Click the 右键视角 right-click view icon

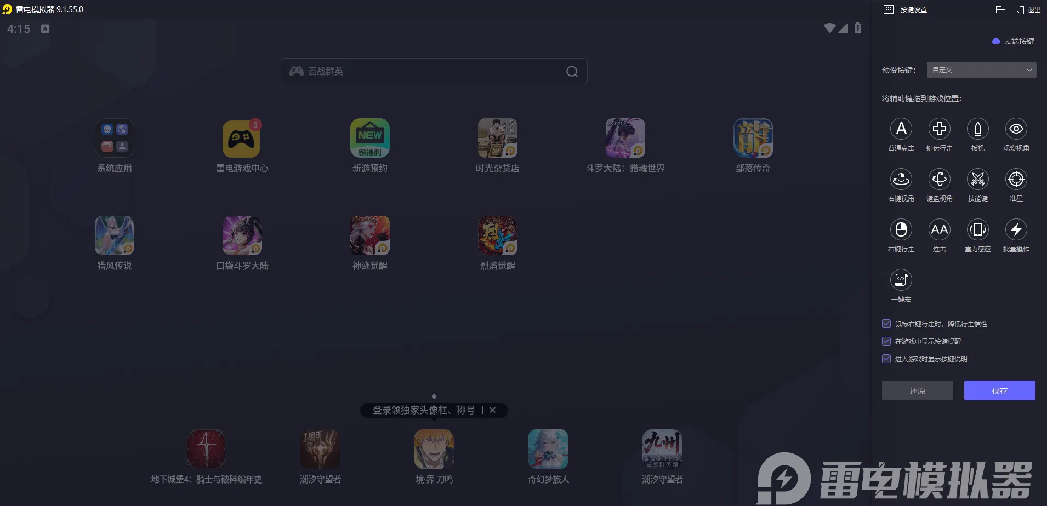(x=901, y=179)
